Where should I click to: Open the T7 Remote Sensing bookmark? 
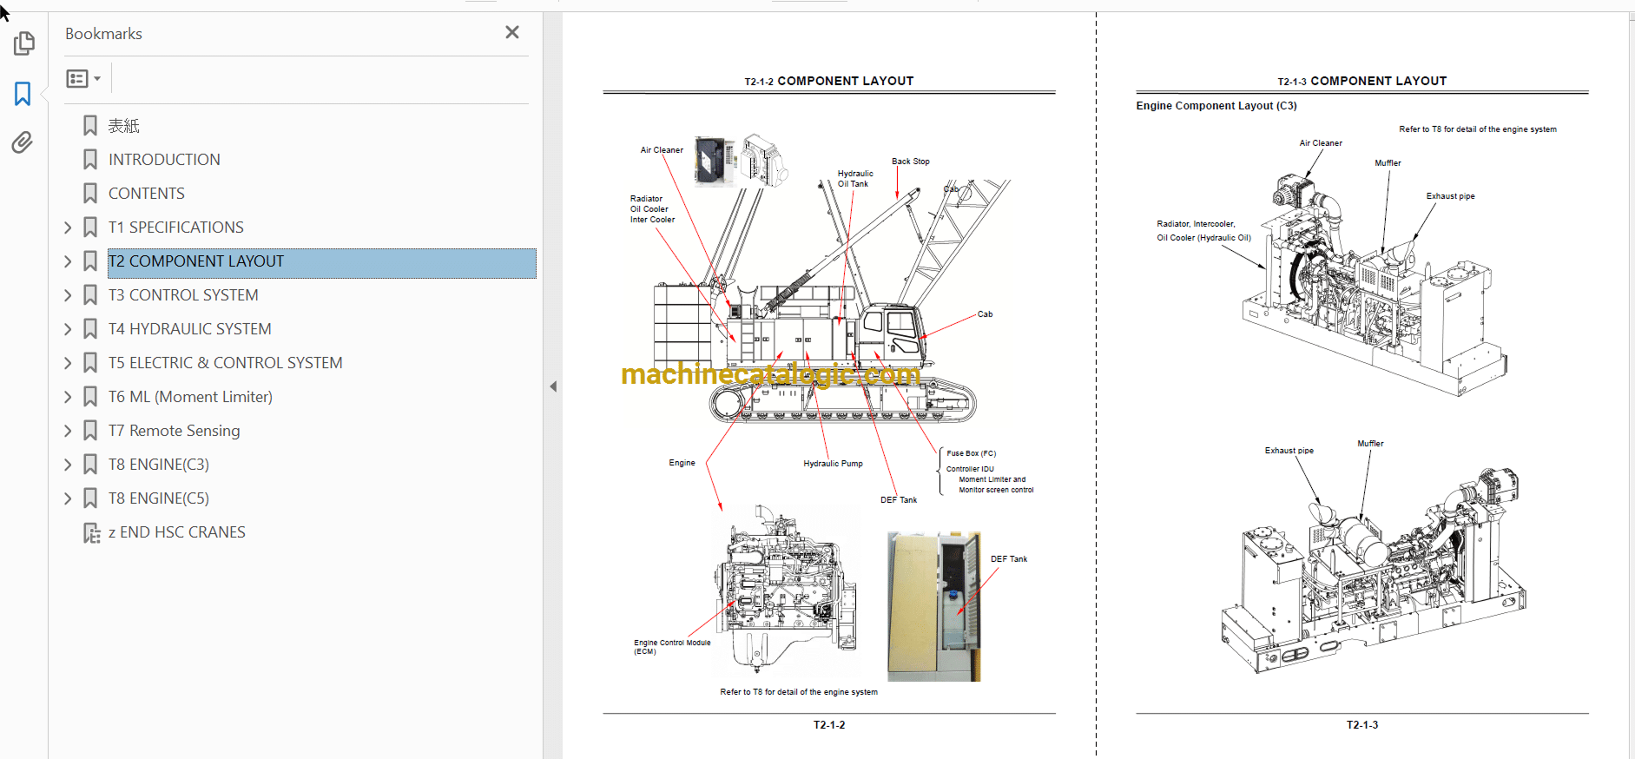pyautogui.click(x=174, y=431)
